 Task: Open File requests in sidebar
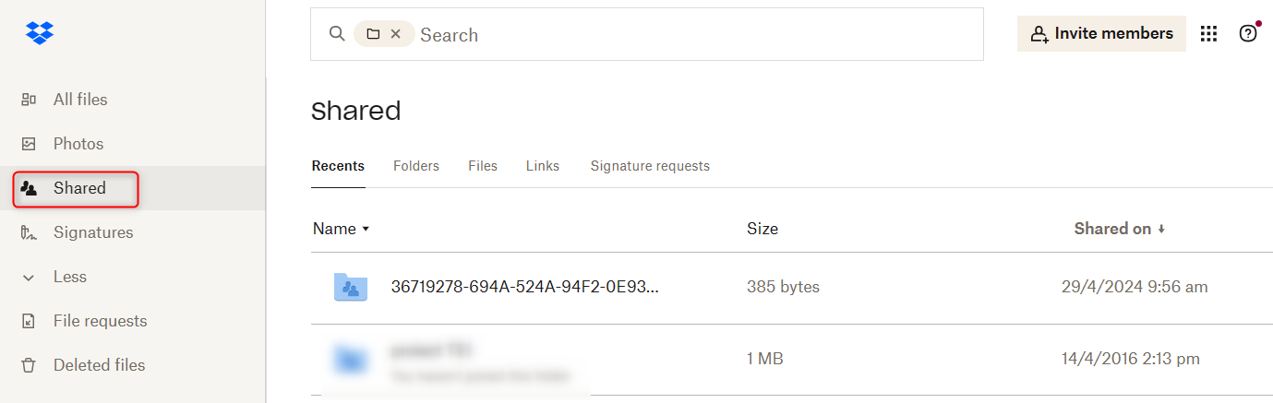pos(100,321)
